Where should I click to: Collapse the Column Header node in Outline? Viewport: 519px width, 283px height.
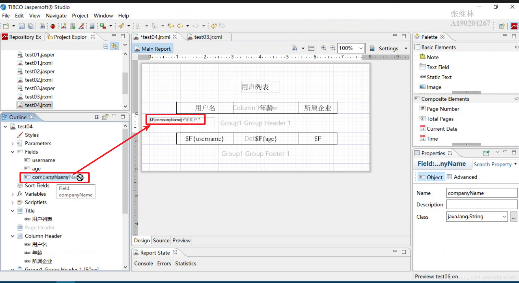coord(12,236)
